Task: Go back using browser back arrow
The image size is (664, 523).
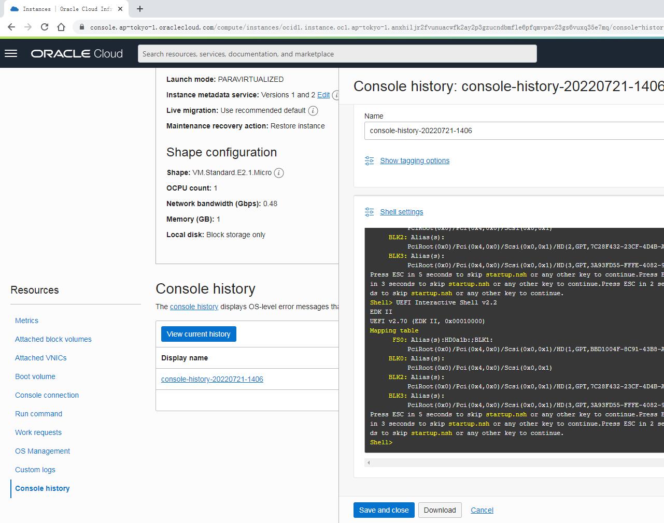Action: pos(11,27)
